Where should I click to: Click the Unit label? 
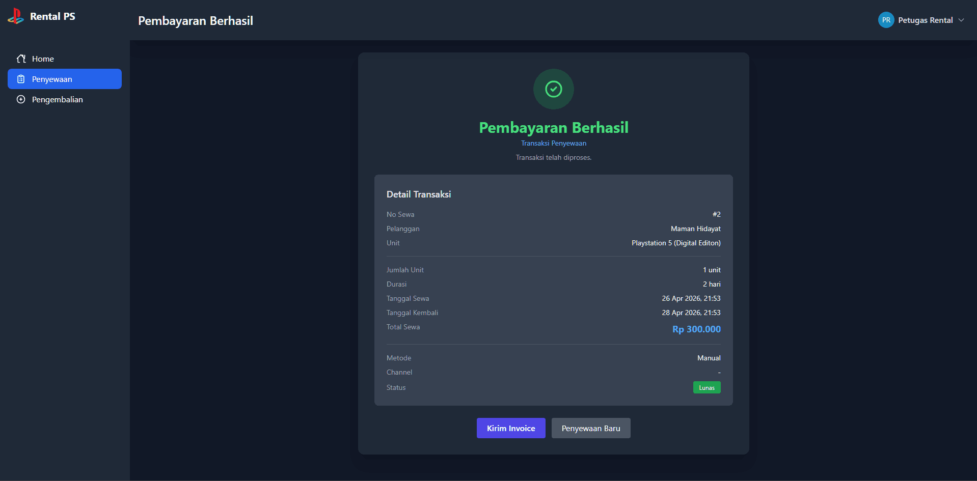393,243
